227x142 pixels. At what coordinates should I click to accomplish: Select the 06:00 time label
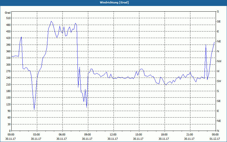[62, 134]
